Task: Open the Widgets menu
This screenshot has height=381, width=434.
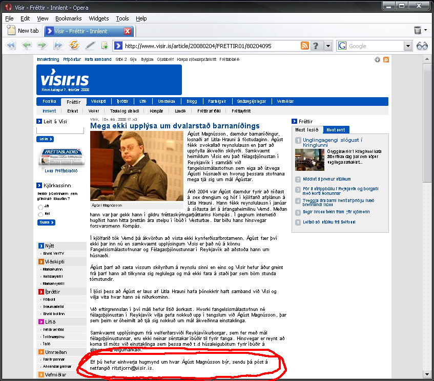Action: [99, 18]
